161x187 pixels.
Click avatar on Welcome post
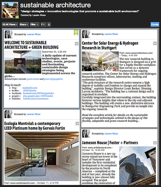click(8, 34)
